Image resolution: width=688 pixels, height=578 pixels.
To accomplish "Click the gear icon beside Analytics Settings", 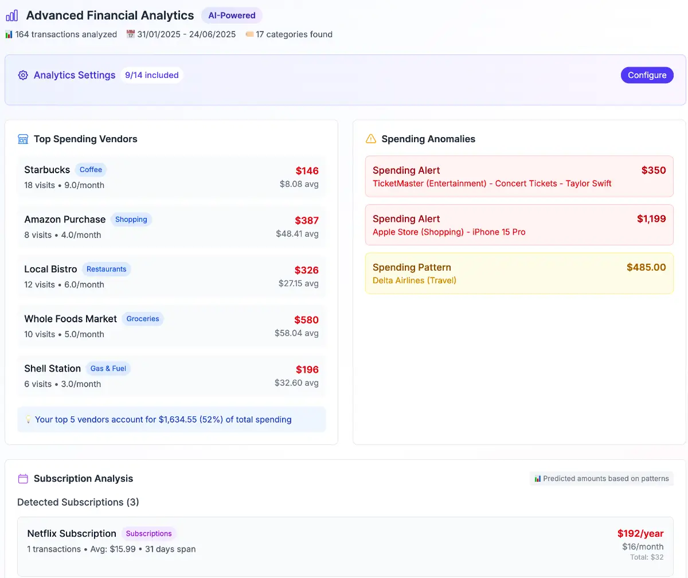I will (x=23, y=75).
